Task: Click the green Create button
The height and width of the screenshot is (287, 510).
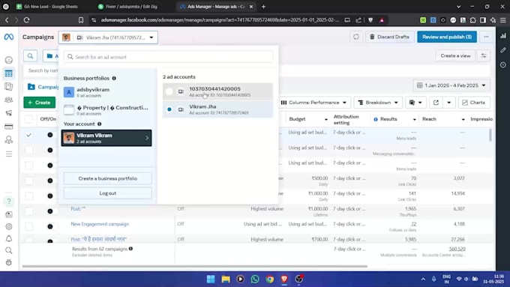Action: click(x=39, y=103)
